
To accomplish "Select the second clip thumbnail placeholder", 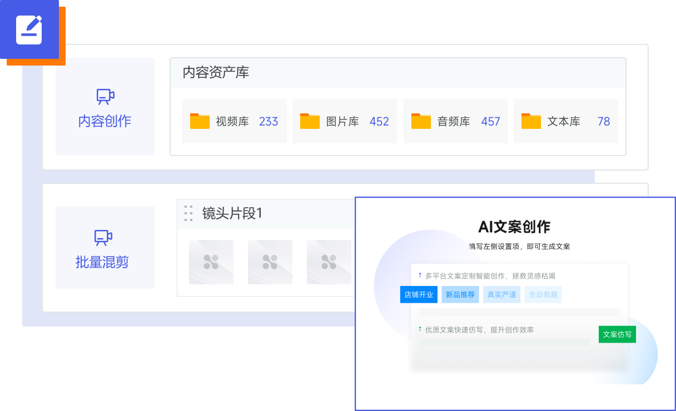I will [270, 262].
